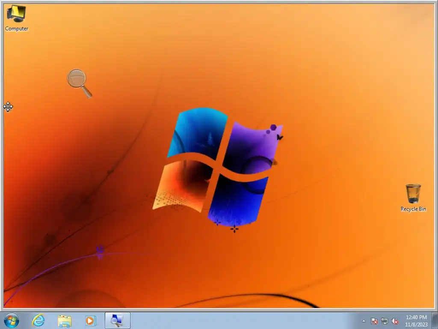The height and width of the screenshot is (329, 438).
Task: Click the floating Magnifier glass icon
Action: pyautogui.click(x=79, y=83)
